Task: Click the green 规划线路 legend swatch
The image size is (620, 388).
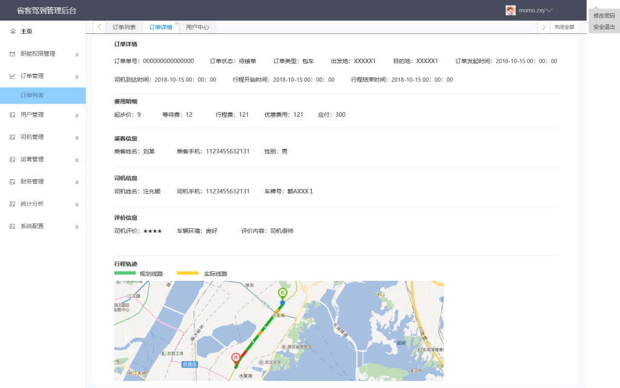Action: pos(125,274)
